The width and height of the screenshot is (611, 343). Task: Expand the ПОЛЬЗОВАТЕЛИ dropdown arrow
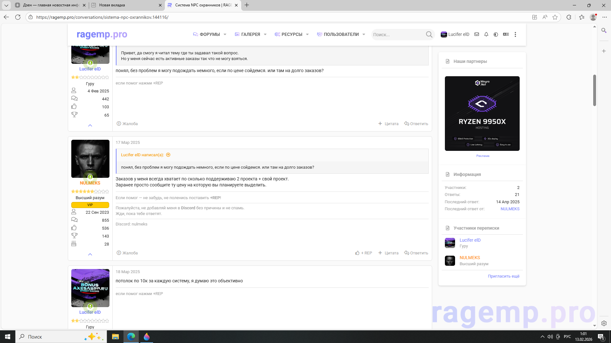pos(364,34)
